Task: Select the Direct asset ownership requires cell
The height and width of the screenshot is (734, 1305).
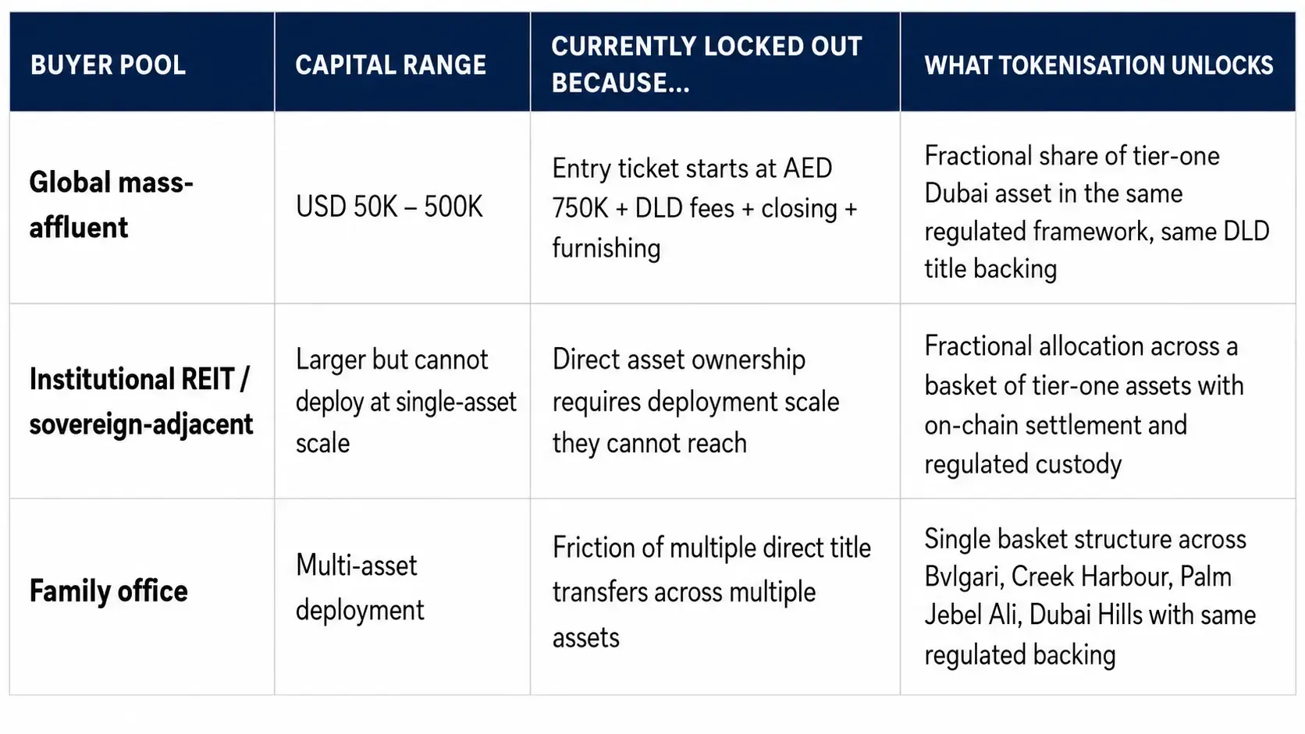Action: [715, 401]
